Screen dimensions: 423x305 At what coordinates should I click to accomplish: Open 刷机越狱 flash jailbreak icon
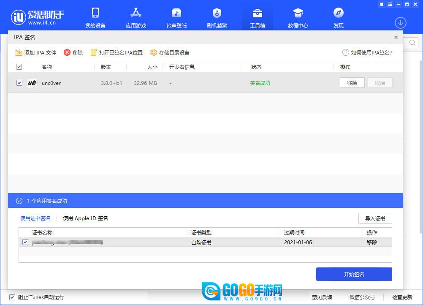click(x=217, y=13)
